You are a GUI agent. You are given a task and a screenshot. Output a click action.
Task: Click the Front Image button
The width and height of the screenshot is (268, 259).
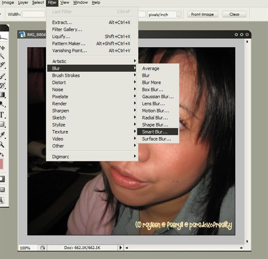click(x=203, y=14)
